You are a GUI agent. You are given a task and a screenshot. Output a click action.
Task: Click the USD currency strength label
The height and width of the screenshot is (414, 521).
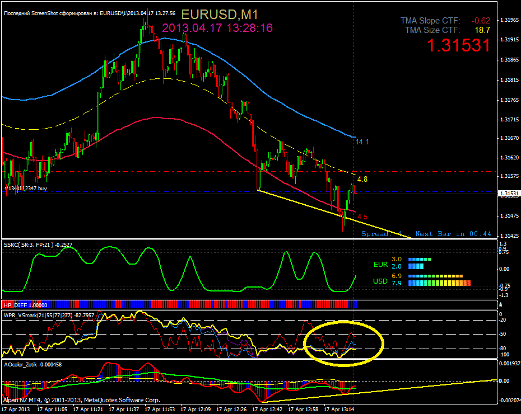tap(380, 281)
